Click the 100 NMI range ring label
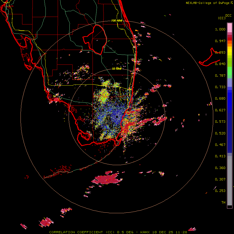This screenshot has height=234, width=234. tap(117, 21)
